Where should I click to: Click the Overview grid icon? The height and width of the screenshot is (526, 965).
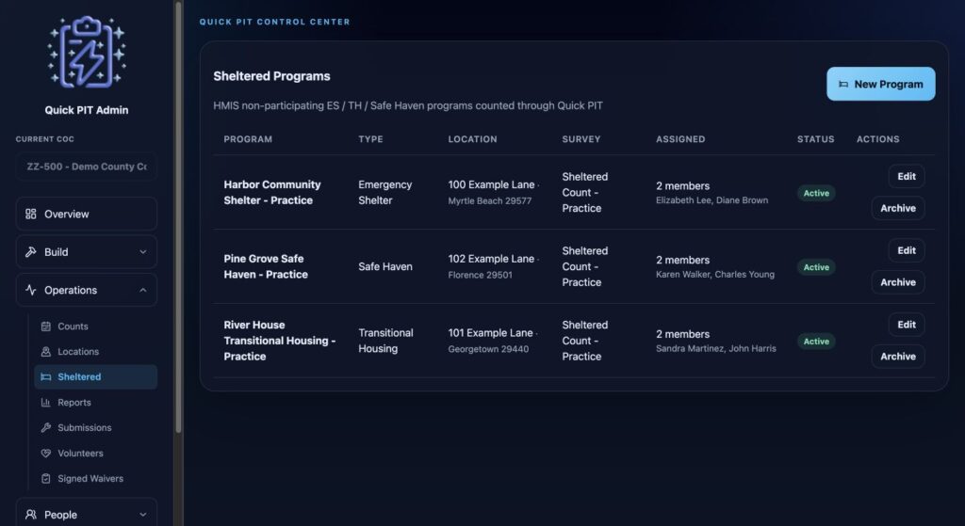click(x=31, y=214)
